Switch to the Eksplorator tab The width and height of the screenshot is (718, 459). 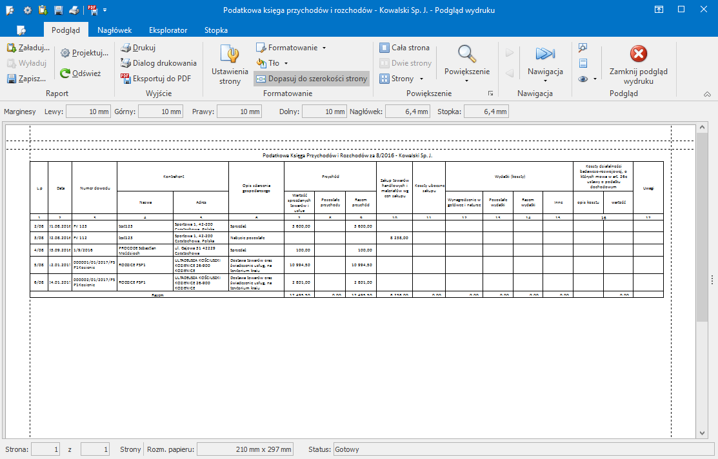pos(168,30)
